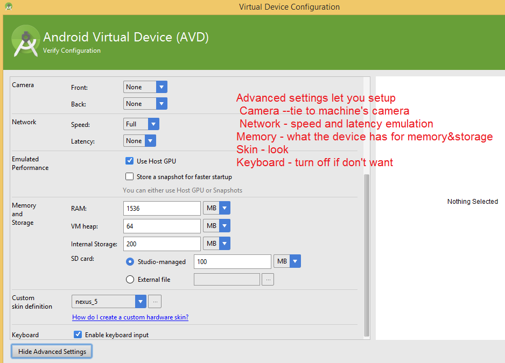This screenshot has height=363, width=505.
Task: Open the RAM unit MB dropdown
Action: tap(216, 208)
